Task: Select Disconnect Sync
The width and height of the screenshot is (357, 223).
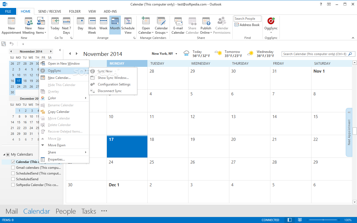Action: coord(113,91)
